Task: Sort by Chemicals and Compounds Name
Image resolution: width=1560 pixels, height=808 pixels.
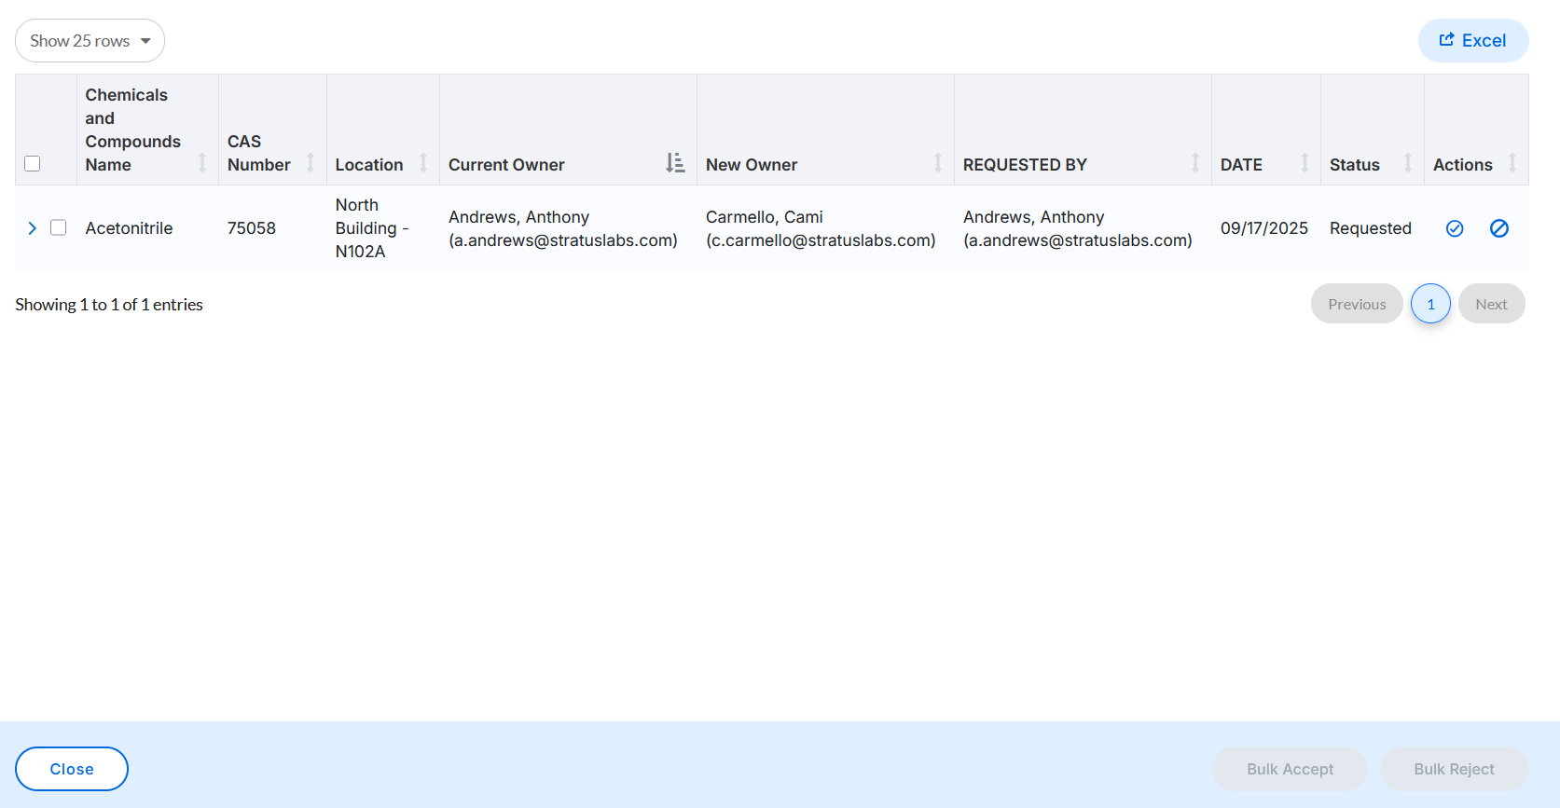Action: point(147,130)
